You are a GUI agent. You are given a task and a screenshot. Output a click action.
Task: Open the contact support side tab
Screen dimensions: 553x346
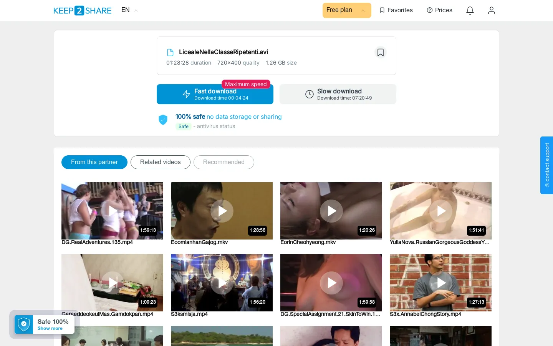547,165
